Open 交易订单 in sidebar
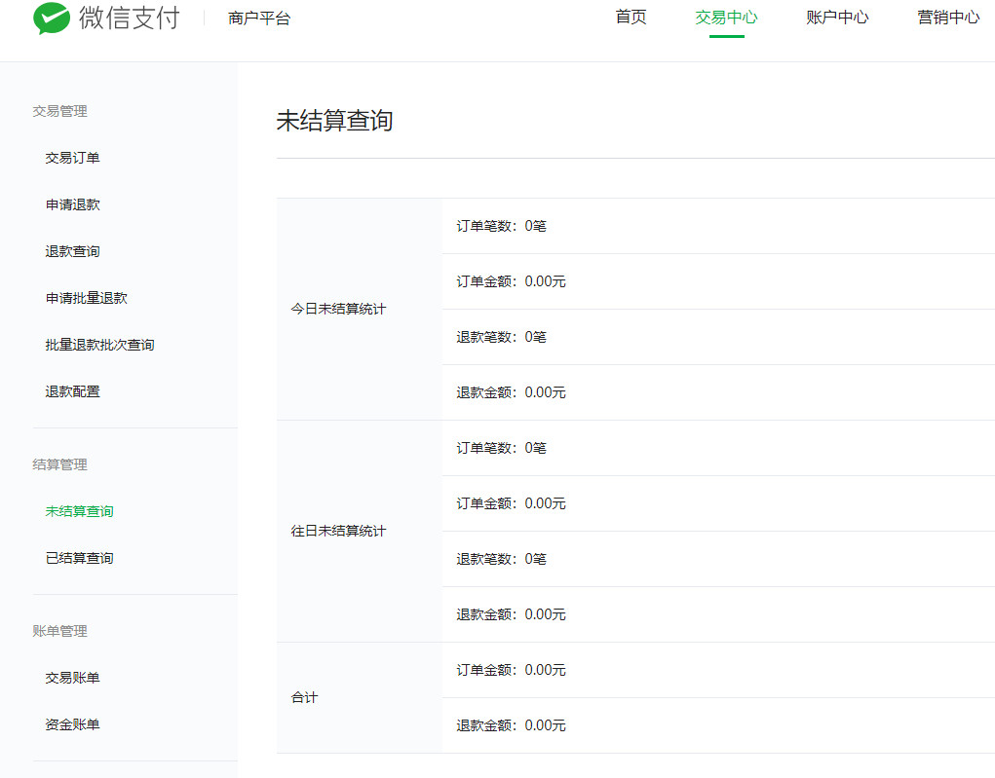Viewport: 995px width, 778px height. coord(72,158)
